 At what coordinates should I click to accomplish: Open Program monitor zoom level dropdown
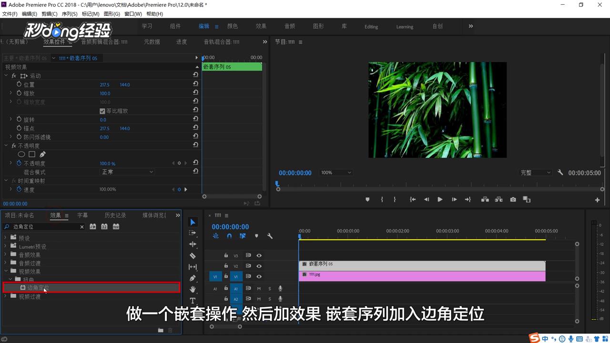click(x=336, y=172)
